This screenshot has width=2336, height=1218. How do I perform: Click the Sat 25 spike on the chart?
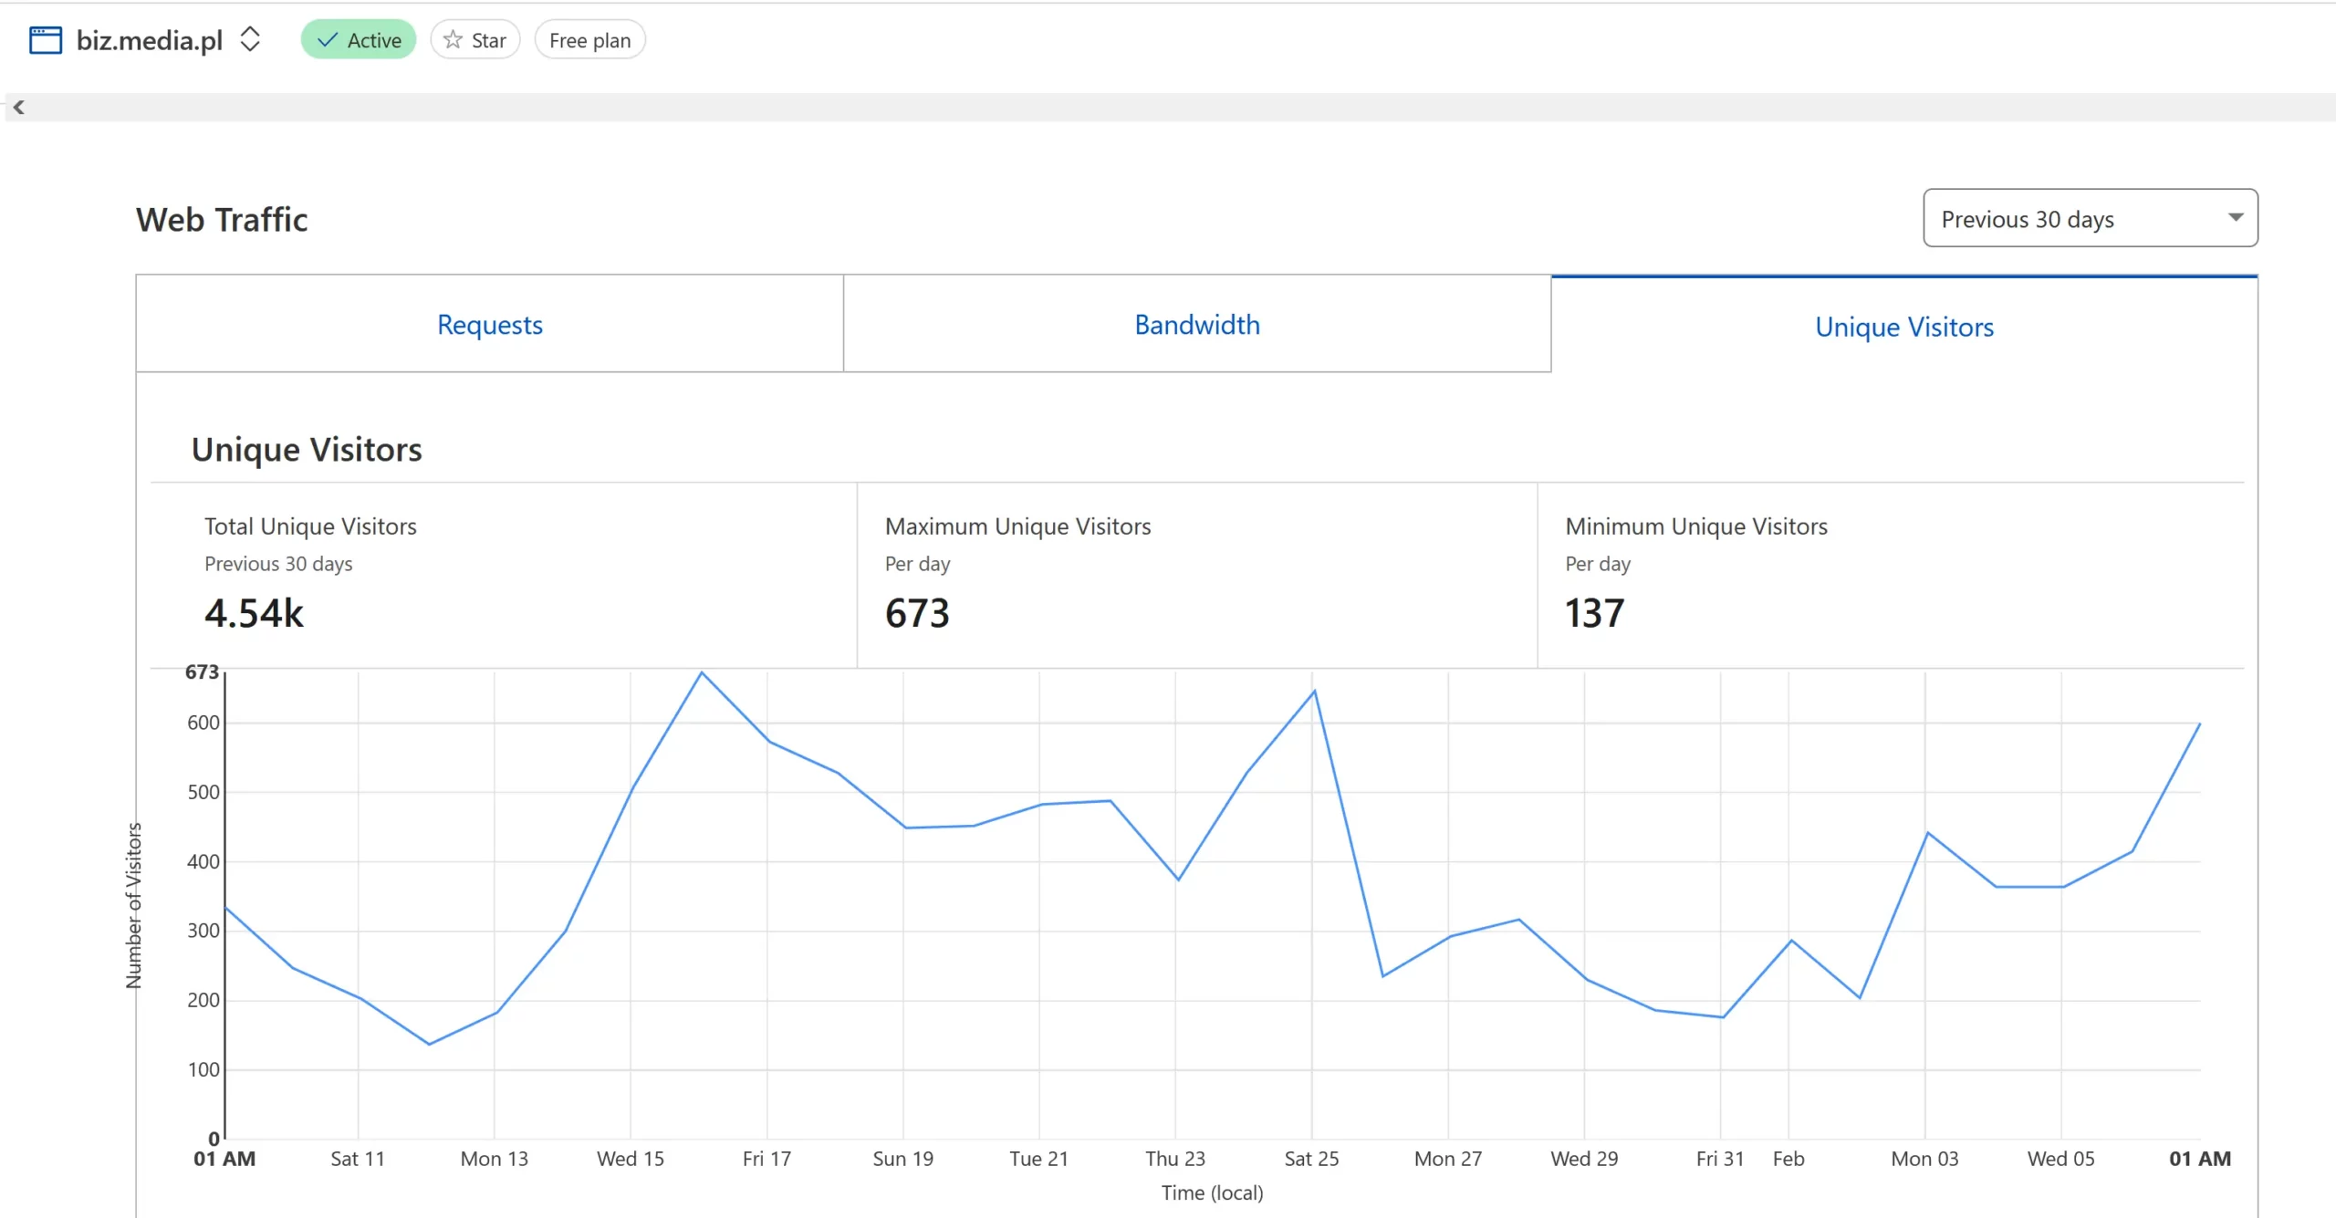1314,692
